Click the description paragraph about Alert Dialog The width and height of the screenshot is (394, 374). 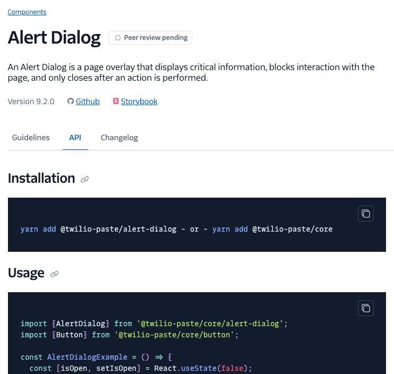pyautogui.click(x=191, y=72)
